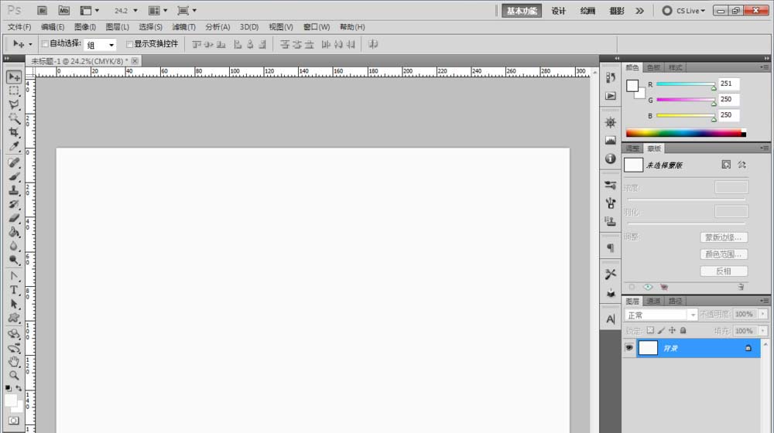The height and width of the screenshot is (433, 774).
Task: Switch to the 通道 tab
Action: pyautogui.click(x=654, y=301)
